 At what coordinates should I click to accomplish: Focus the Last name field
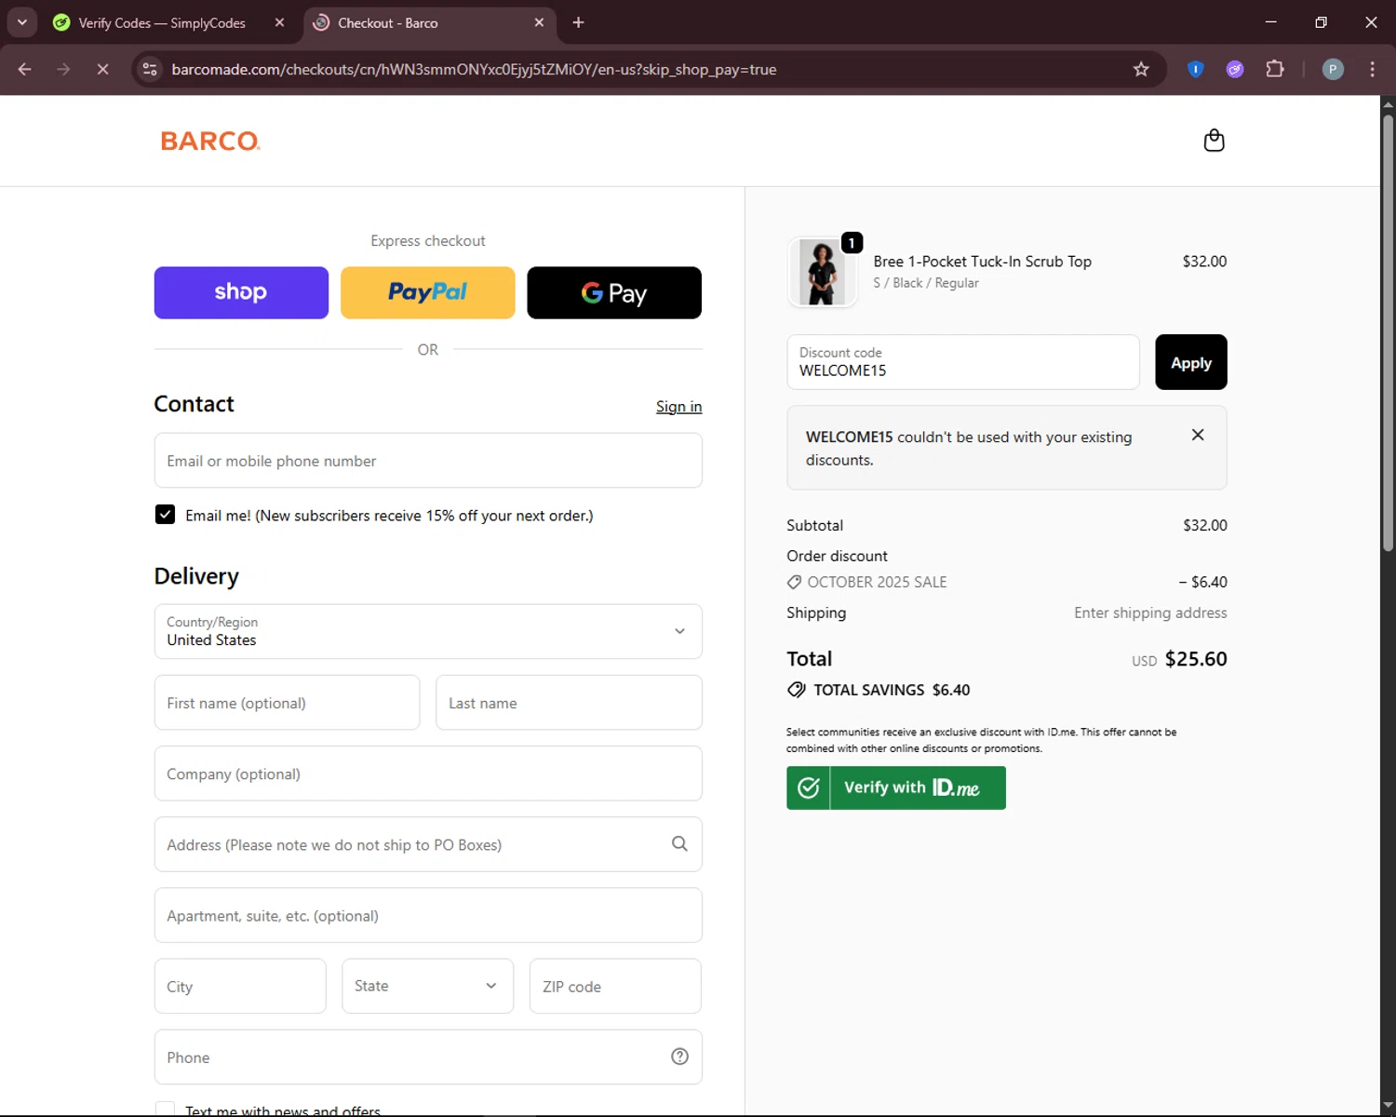569,703
